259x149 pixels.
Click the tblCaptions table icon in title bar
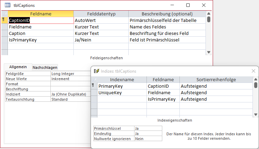[8, 5]
